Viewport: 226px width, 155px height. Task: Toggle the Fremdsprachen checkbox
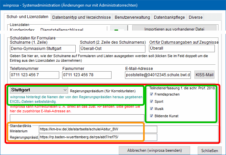151,94
